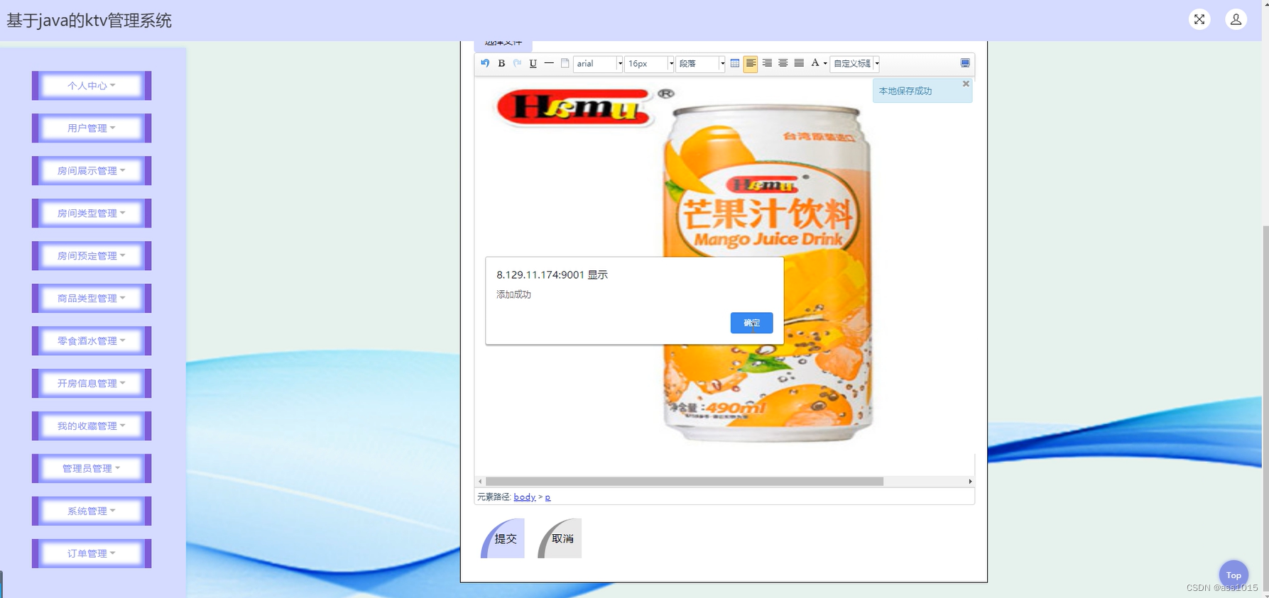Expand the 开房信息管理 sidebar menu

click(x=92, y=384)
